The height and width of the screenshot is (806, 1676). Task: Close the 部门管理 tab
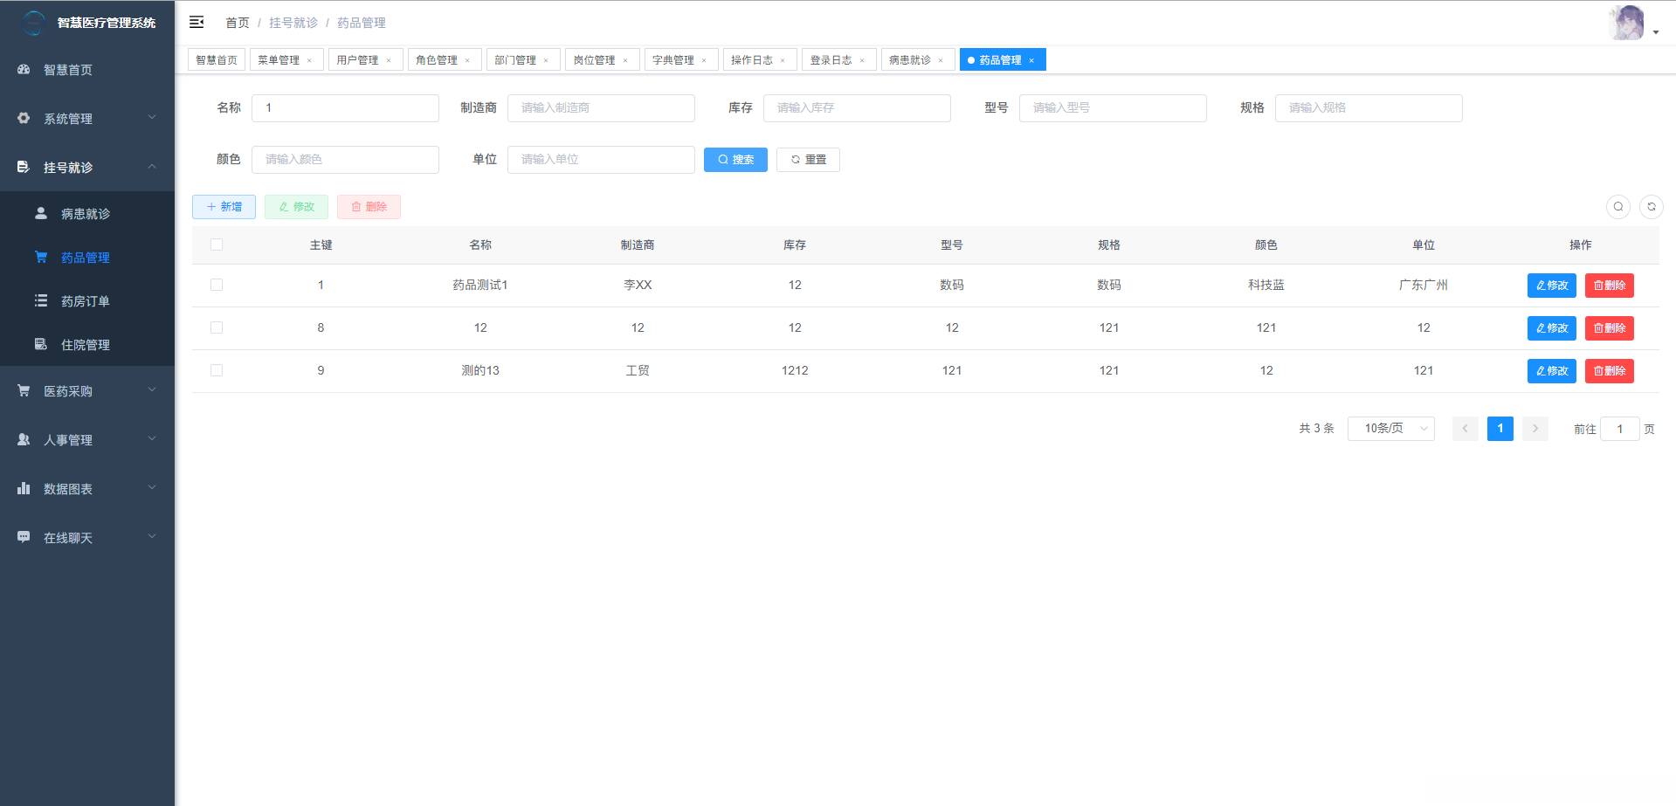(546, 60)
